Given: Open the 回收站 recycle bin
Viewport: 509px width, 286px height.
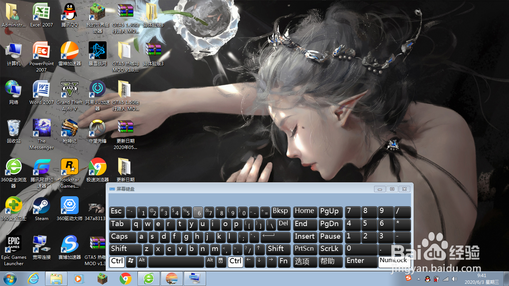Looking at the screenshot, I should point(14,131).
